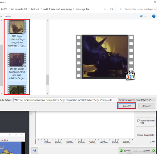Change the file view layout icon
This screenshot has height=154, width=157.
142,16
